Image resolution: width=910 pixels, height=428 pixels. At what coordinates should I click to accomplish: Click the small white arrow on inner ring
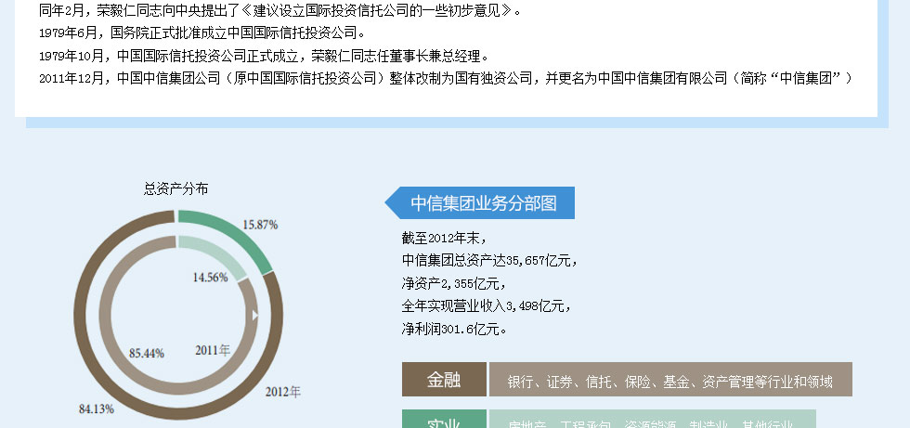pos(255,317)
